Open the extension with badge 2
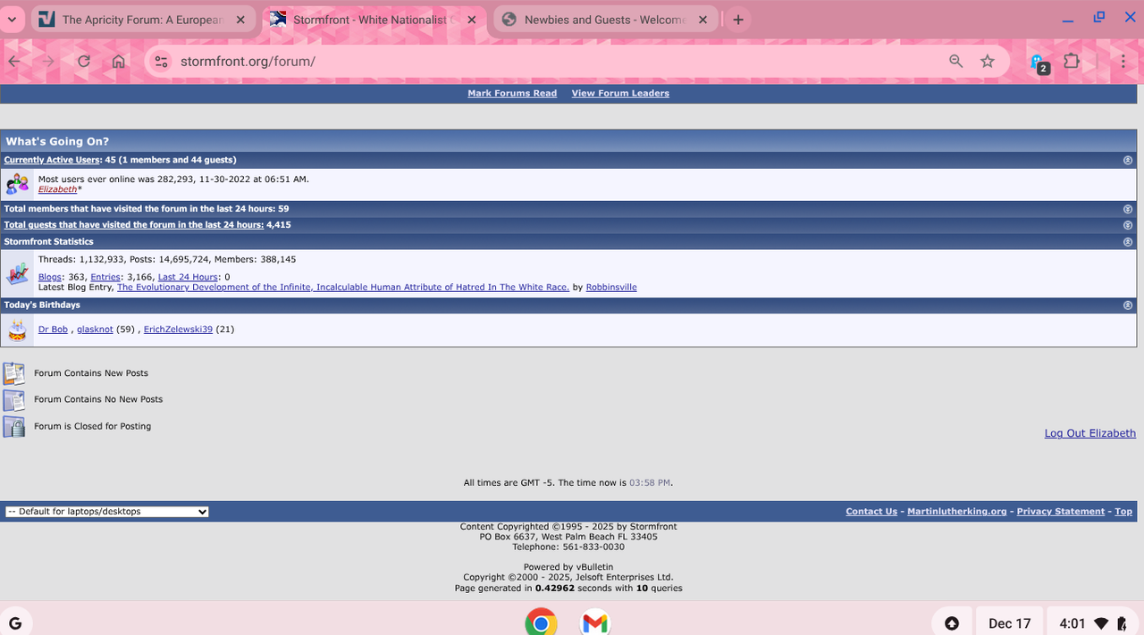The height and width of the screenshot is (635, 1144). (1039, 63)
